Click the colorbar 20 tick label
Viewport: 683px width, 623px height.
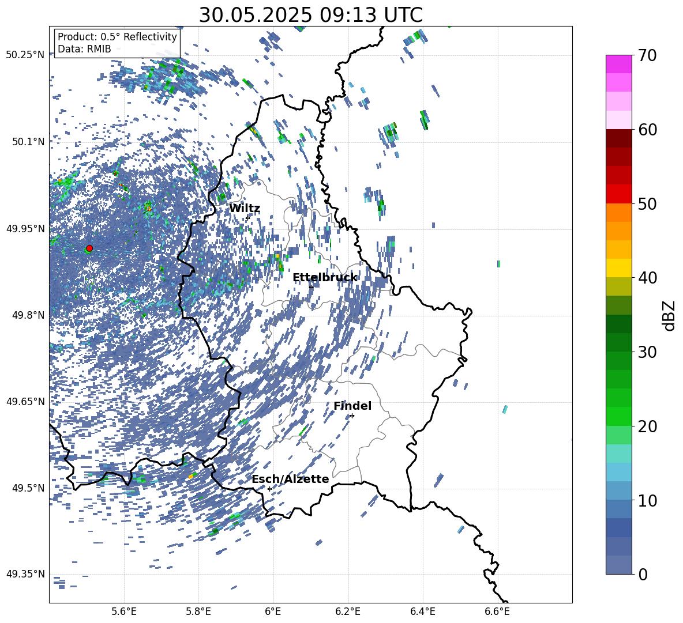647,426
